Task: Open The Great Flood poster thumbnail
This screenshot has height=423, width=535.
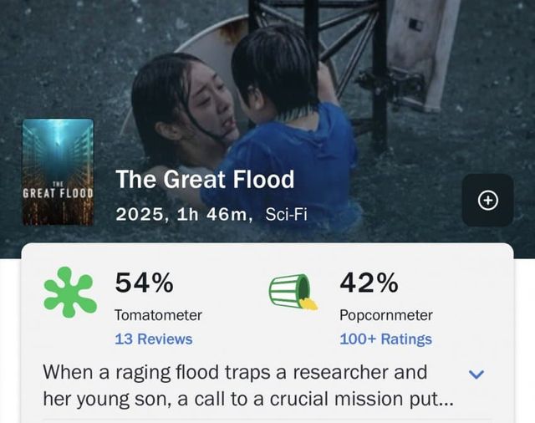Action: coord(58,172)
